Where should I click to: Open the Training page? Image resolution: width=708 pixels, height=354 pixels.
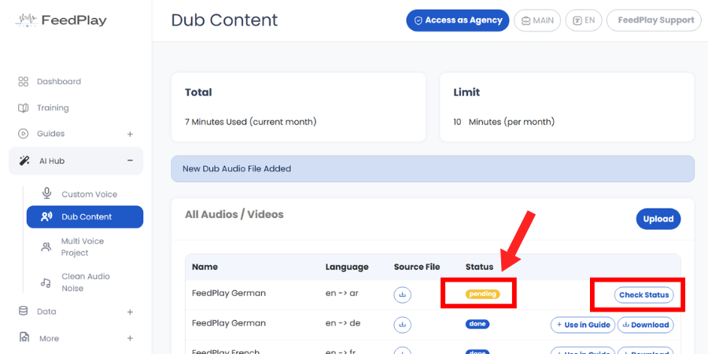[x=53, y=108]
